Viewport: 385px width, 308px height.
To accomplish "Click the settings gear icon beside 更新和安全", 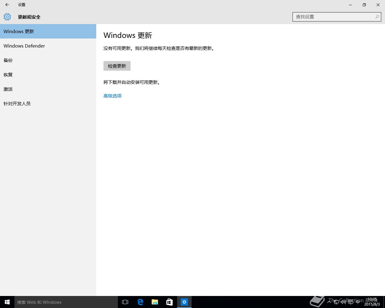I will pos(7,17).
